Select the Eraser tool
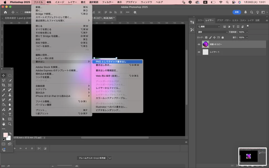Image resolution: width=269 pixels, height=168 pixels. 10,100
